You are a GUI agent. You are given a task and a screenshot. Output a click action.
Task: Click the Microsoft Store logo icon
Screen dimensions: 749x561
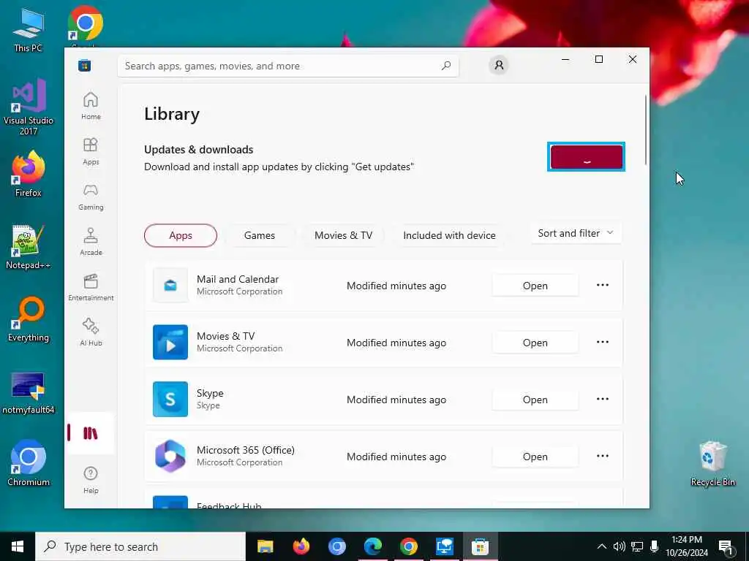point(85,65)
